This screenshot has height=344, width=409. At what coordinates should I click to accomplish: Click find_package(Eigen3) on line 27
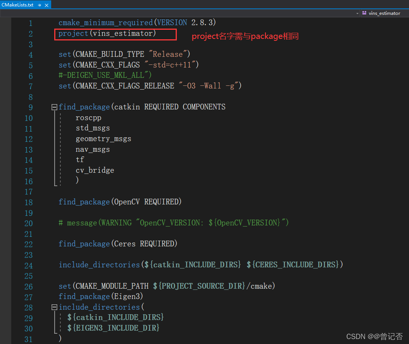pos(101,296)
